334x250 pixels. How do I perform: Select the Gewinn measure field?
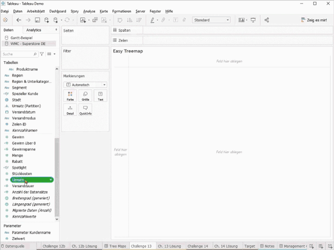[18, 137]
